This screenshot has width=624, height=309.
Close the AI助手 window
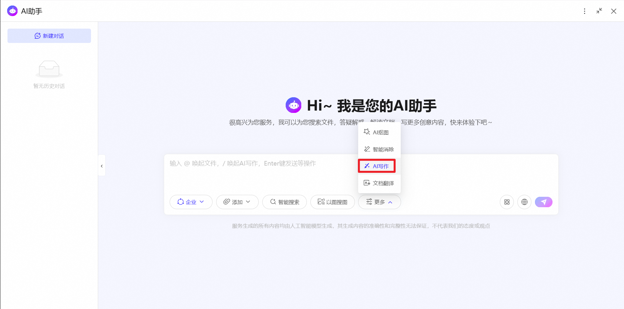click(x=614, y=11)
